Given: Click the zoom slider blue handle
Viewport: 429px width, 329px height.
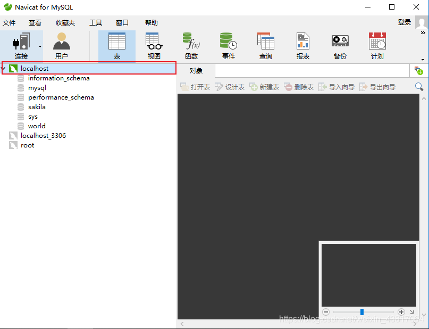Looking at the screenshot, I should [361, 312].
